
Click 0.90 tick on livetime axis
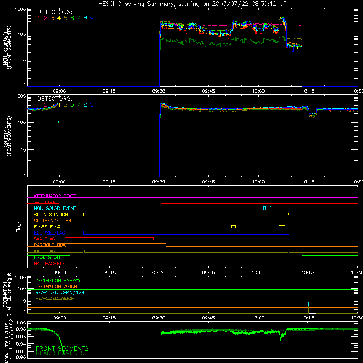tap(21, 357)
